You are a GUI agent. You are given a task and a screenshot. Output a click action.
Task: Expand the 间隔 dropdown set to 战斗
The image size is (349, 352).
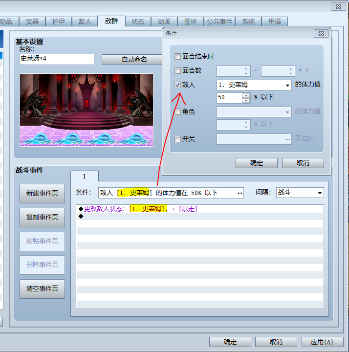click(300, 193)
